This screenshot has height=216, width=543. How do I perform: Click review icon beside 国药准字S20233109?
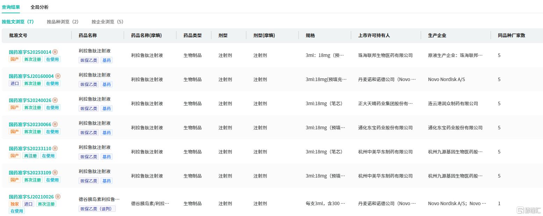pos(55,173)
